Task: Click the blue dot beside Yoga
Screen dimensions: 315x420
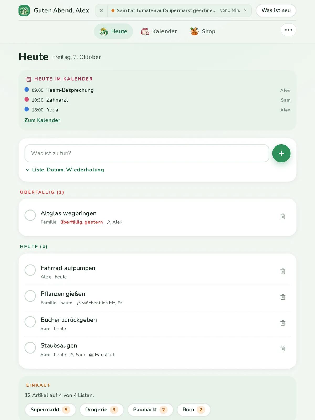Action: (x=27, y=109)
